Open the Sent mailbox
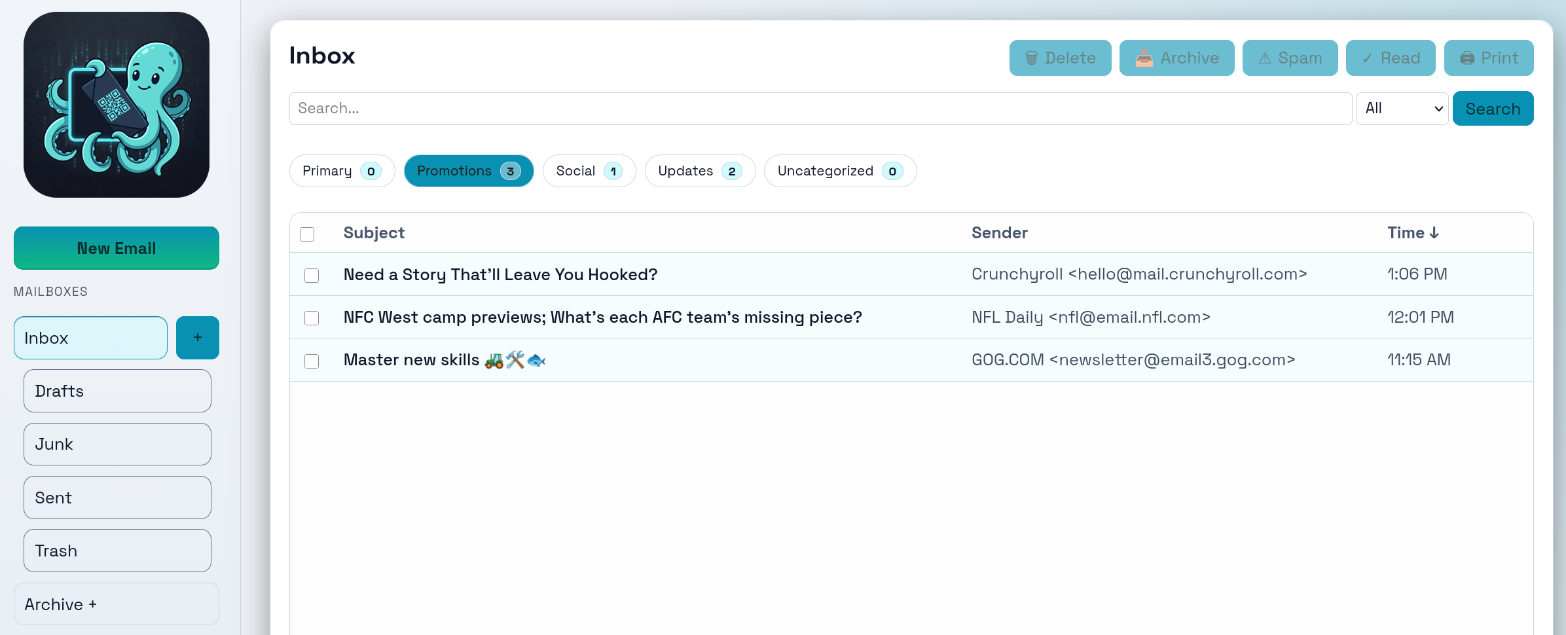This screenshot has width=1566, height=635. [117, 498]
